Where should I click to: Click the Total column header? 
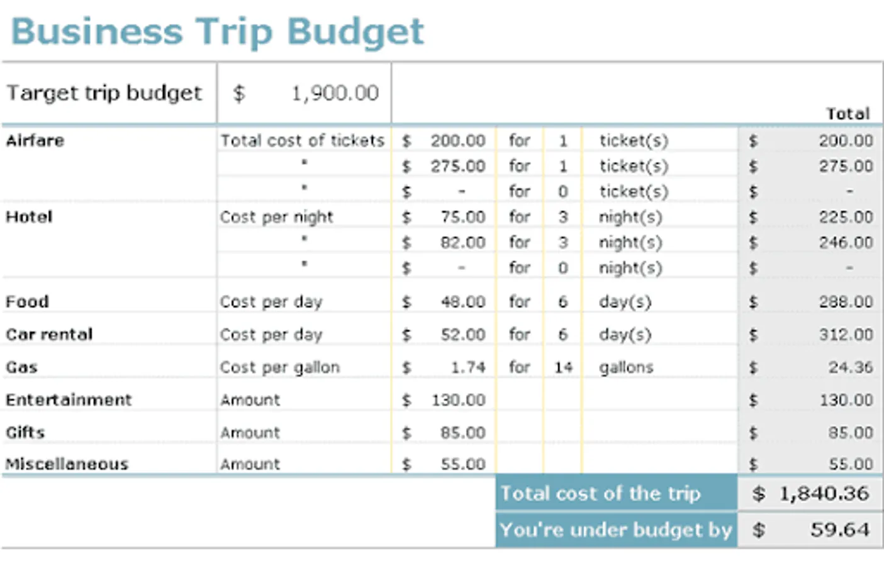click(848, 114)
